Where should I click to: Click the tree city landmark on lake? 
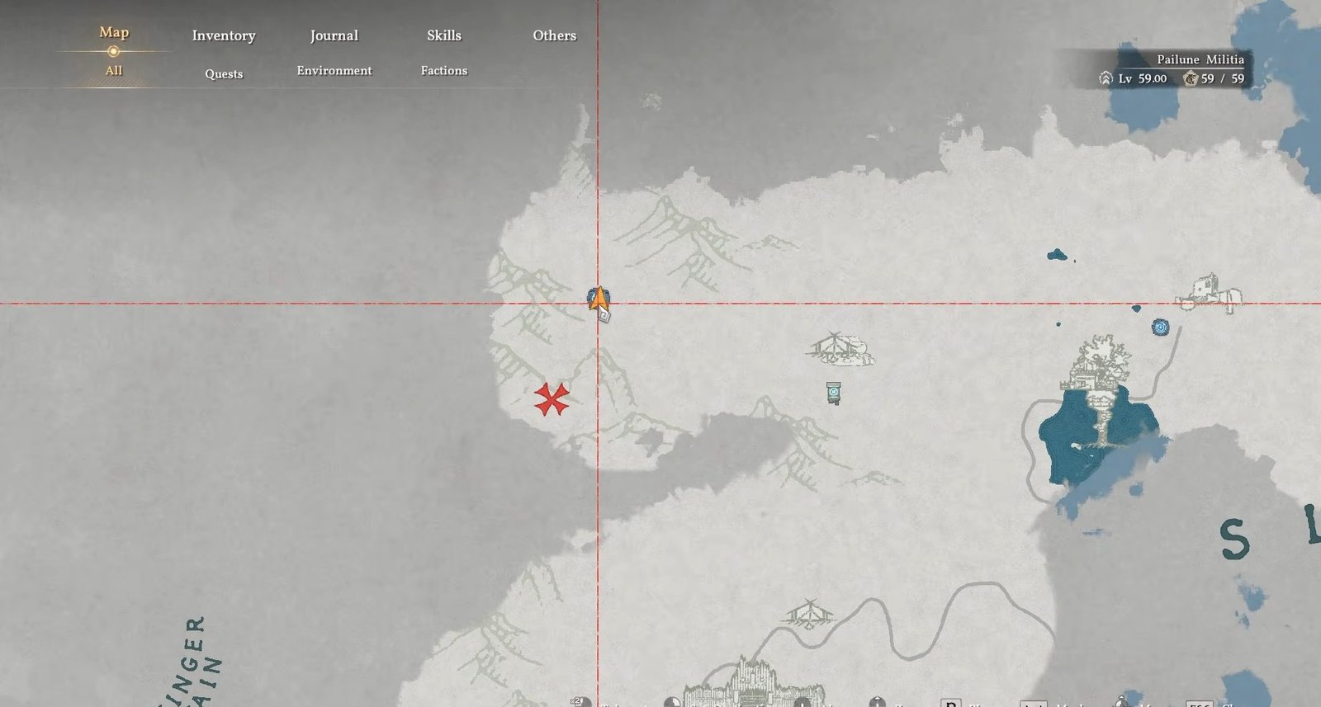point(1098,371)
